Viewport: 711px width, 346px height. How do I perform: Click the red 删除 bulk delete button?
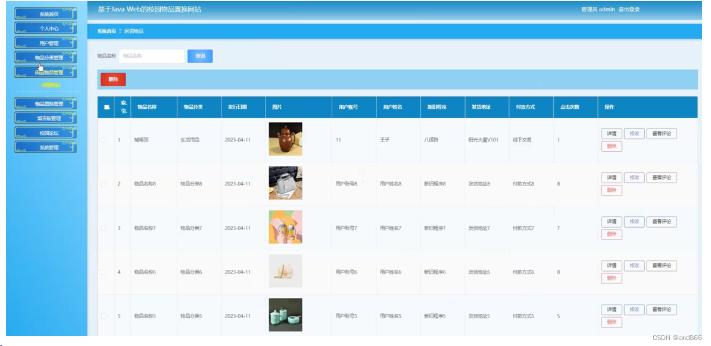click(x=113, y=79)
